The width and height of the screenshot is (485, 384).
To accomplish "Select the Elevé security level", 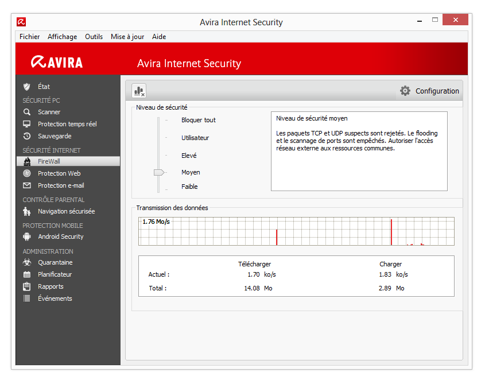I will click(188, 156).
